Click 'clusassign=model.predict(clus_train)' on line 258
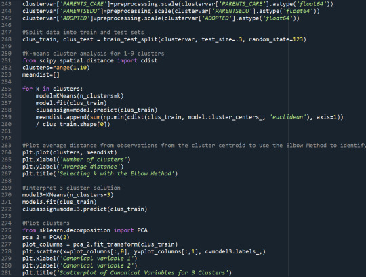The height and width of the screenshot is (277, 366). [x=97, y=110]
